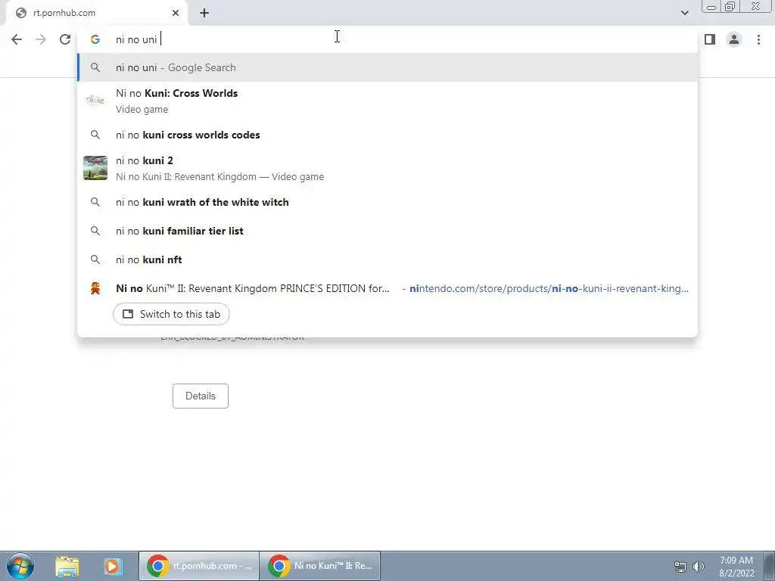Click the Switch to this tab button
This screenshot has height=581, width=775.
(x=171, y=314)
